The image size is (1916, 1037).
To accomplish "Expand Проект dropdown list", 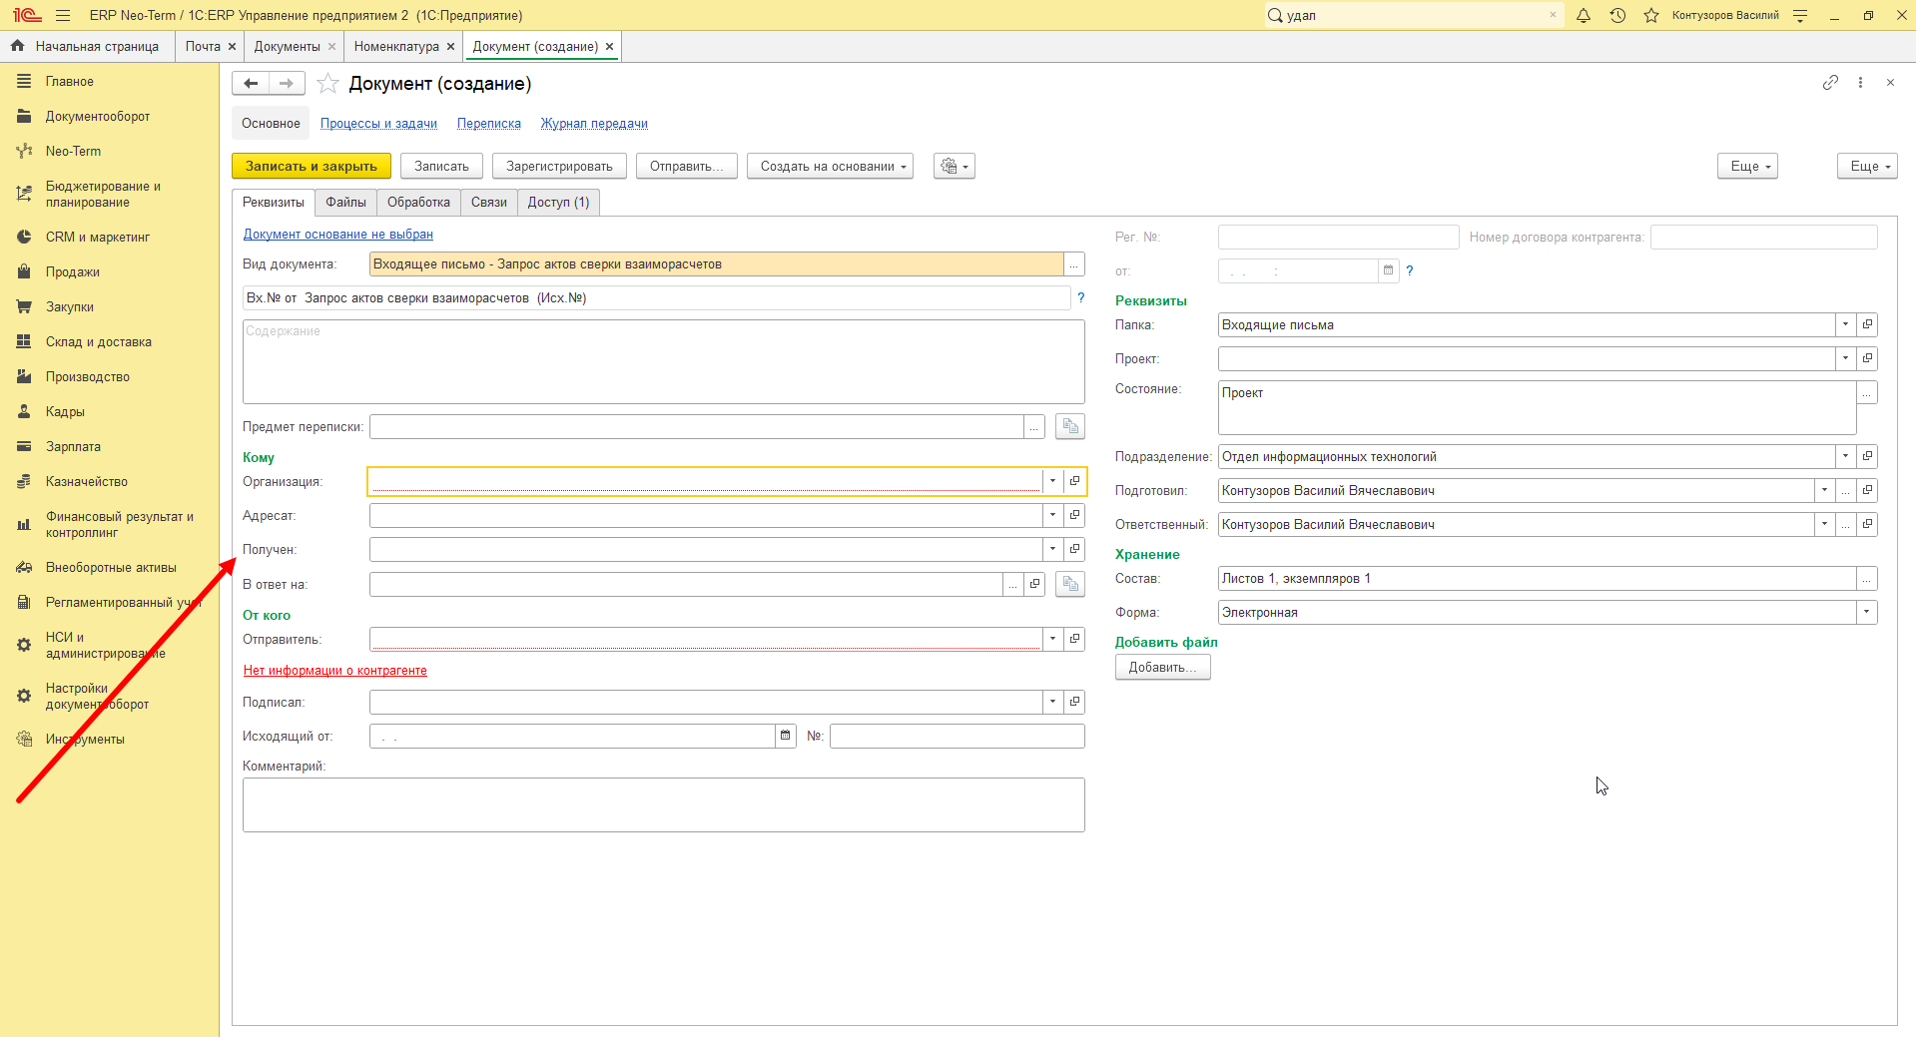I will click(1845, 358).
